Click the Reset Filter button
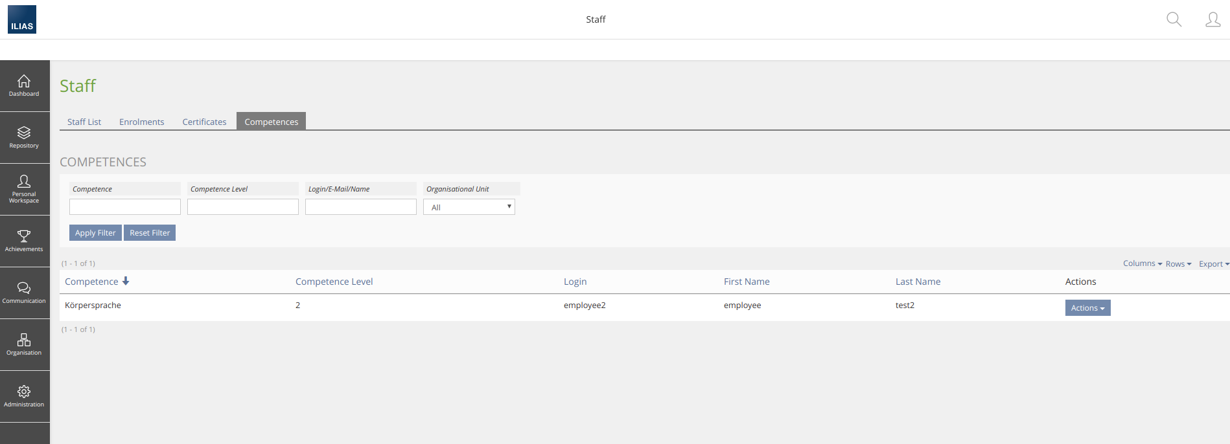This screenshot has height=444, width=1230. pyautogui.click(x=150, y=233)
